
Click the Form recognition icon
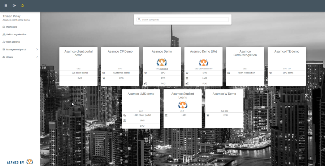click(x=229, y=73)
